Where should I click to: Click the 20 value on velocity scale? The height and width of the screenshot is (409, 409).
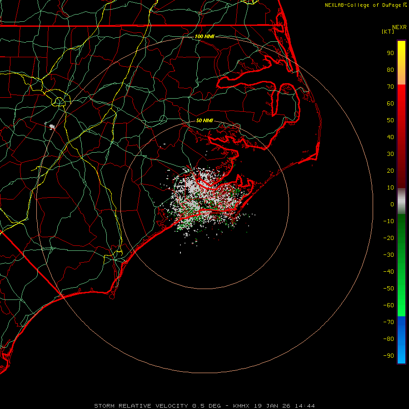coord(390,170)
